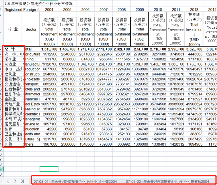The image size is (217, 185).
Task: Select the 房地产业 row label
Action: tap(13, 104)
